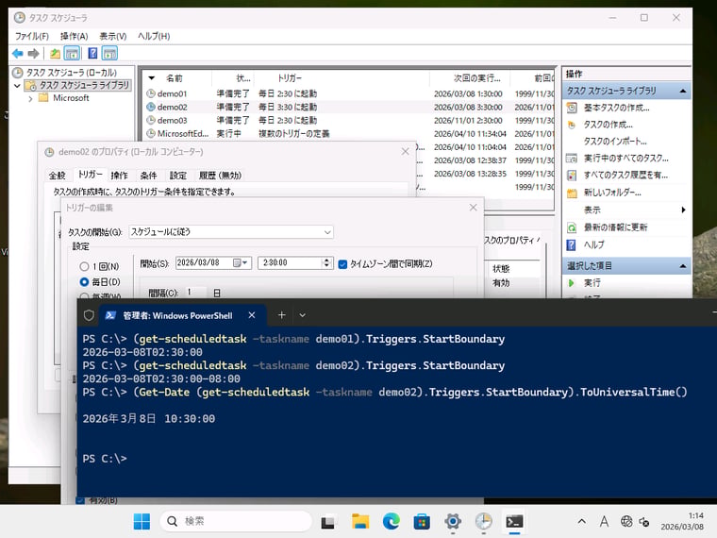Click the Up one level folder toolbar icon

[55, 54]
